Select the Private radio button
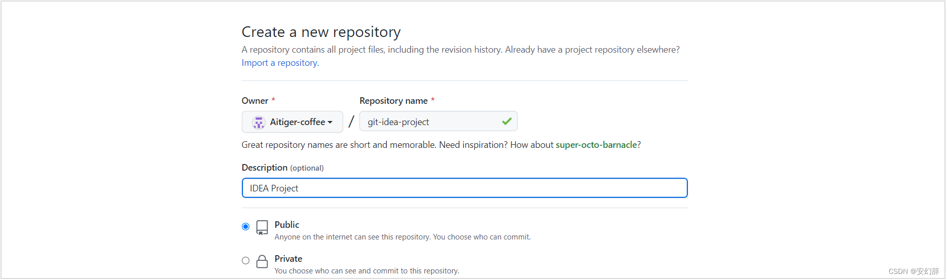This screenshot has width=947, height=280. coord(246,261)
